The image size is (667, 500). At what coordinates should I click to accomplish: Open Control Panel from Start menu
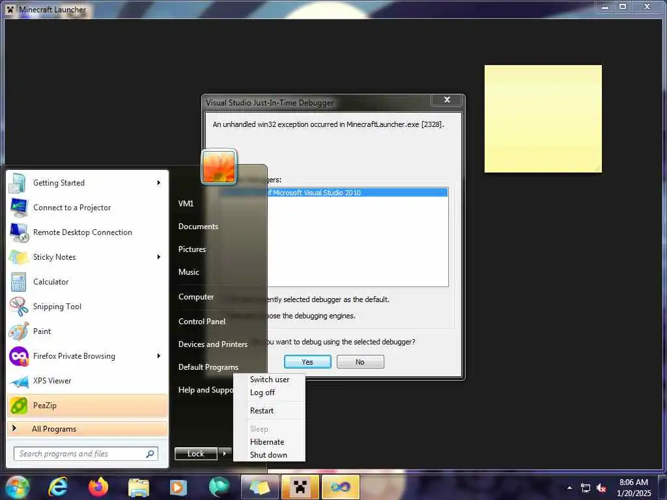(202, 322)
